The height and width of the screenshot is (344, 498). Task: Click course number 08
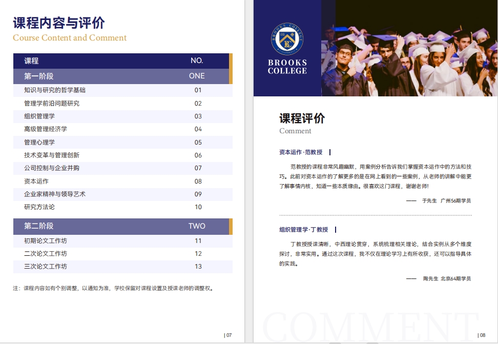(x=198, y=181)
